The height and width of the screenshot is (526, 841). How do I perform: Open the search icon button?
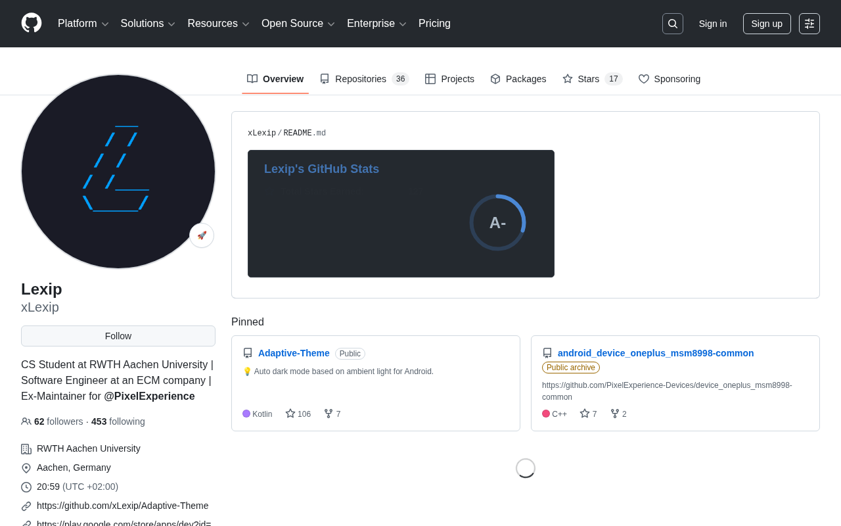(672, 24)
